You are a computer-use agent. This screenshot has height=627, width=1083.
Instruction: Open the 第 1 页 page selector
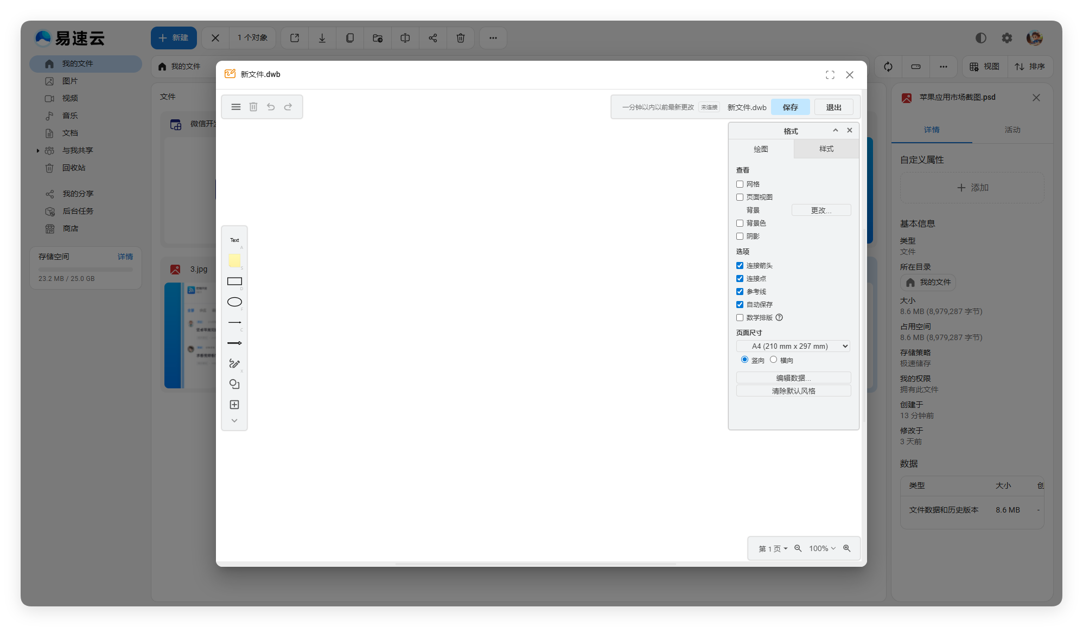(773, 549)
